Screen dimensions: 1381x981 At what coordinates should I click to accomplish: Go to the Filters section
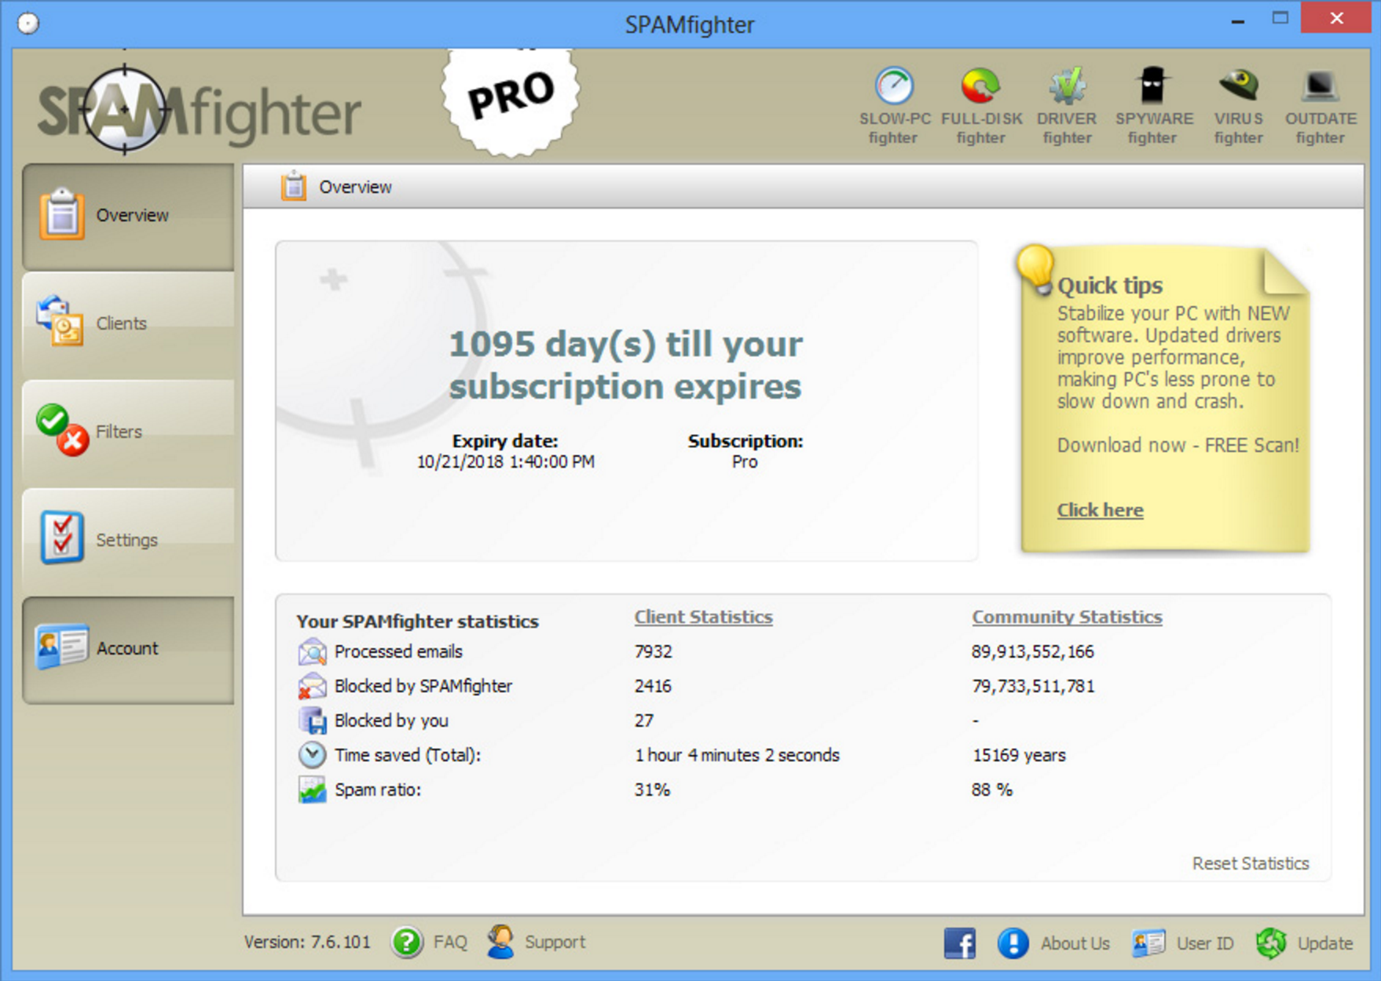[129, 432]
